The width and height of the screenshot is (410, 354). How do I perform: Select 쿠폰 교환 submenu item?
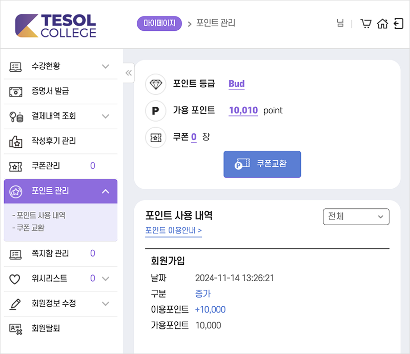29,228
